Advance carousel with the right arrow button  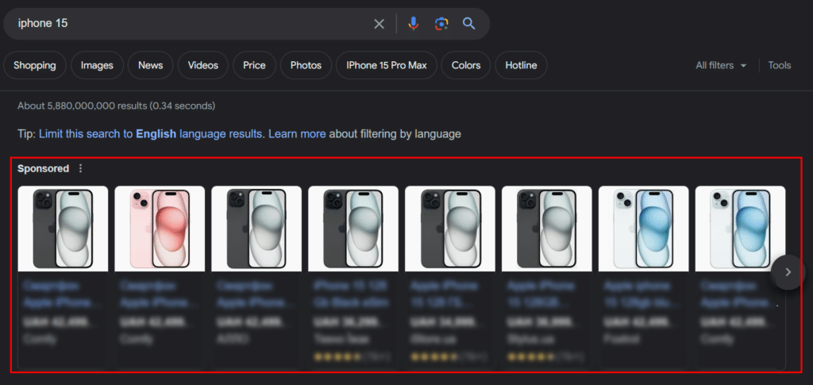click(788, 272)
